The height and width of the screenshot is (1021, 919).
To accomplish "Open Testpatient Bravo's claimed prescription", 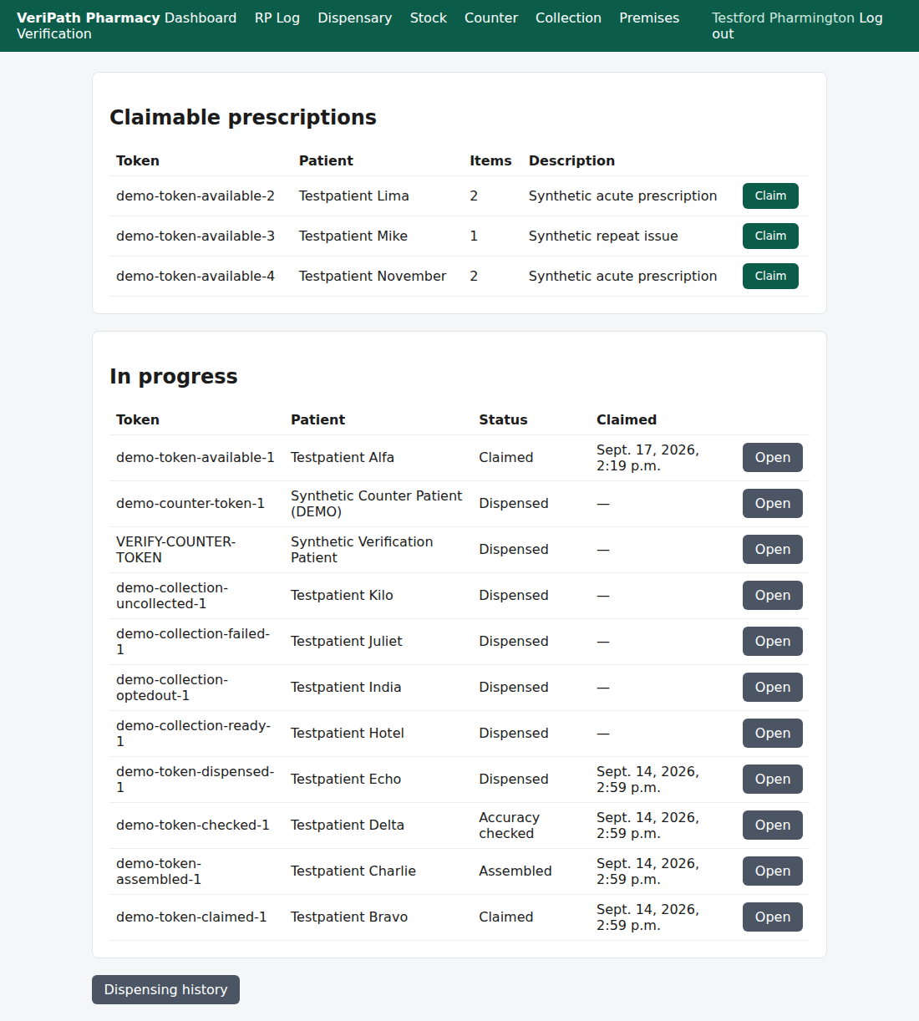I will 773,917.
